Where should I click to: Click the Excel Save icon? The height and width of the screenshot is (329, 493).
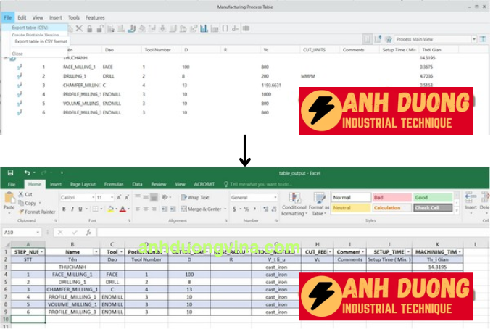[10, 173]
